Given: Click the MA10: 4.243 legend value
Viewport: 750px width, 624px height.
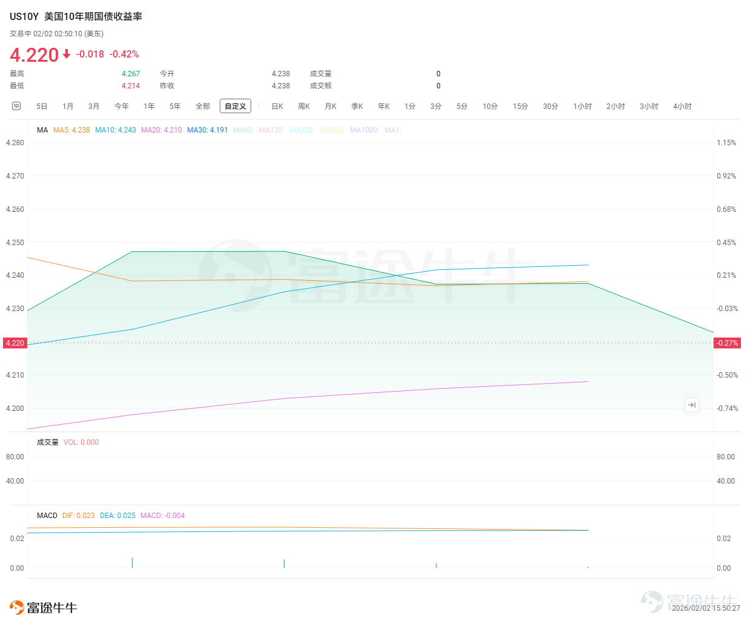Looking at the screenshot, I should 116,130.
